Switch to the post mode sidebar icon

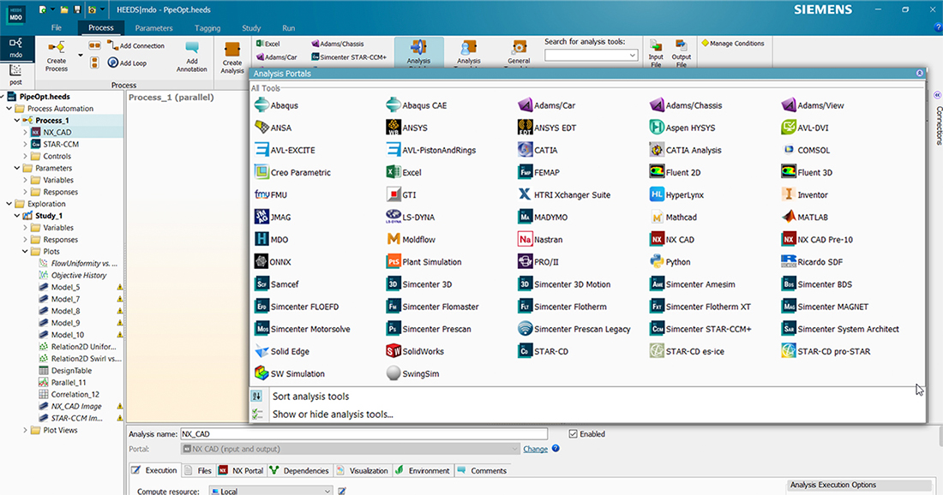(x=15, y=75)
